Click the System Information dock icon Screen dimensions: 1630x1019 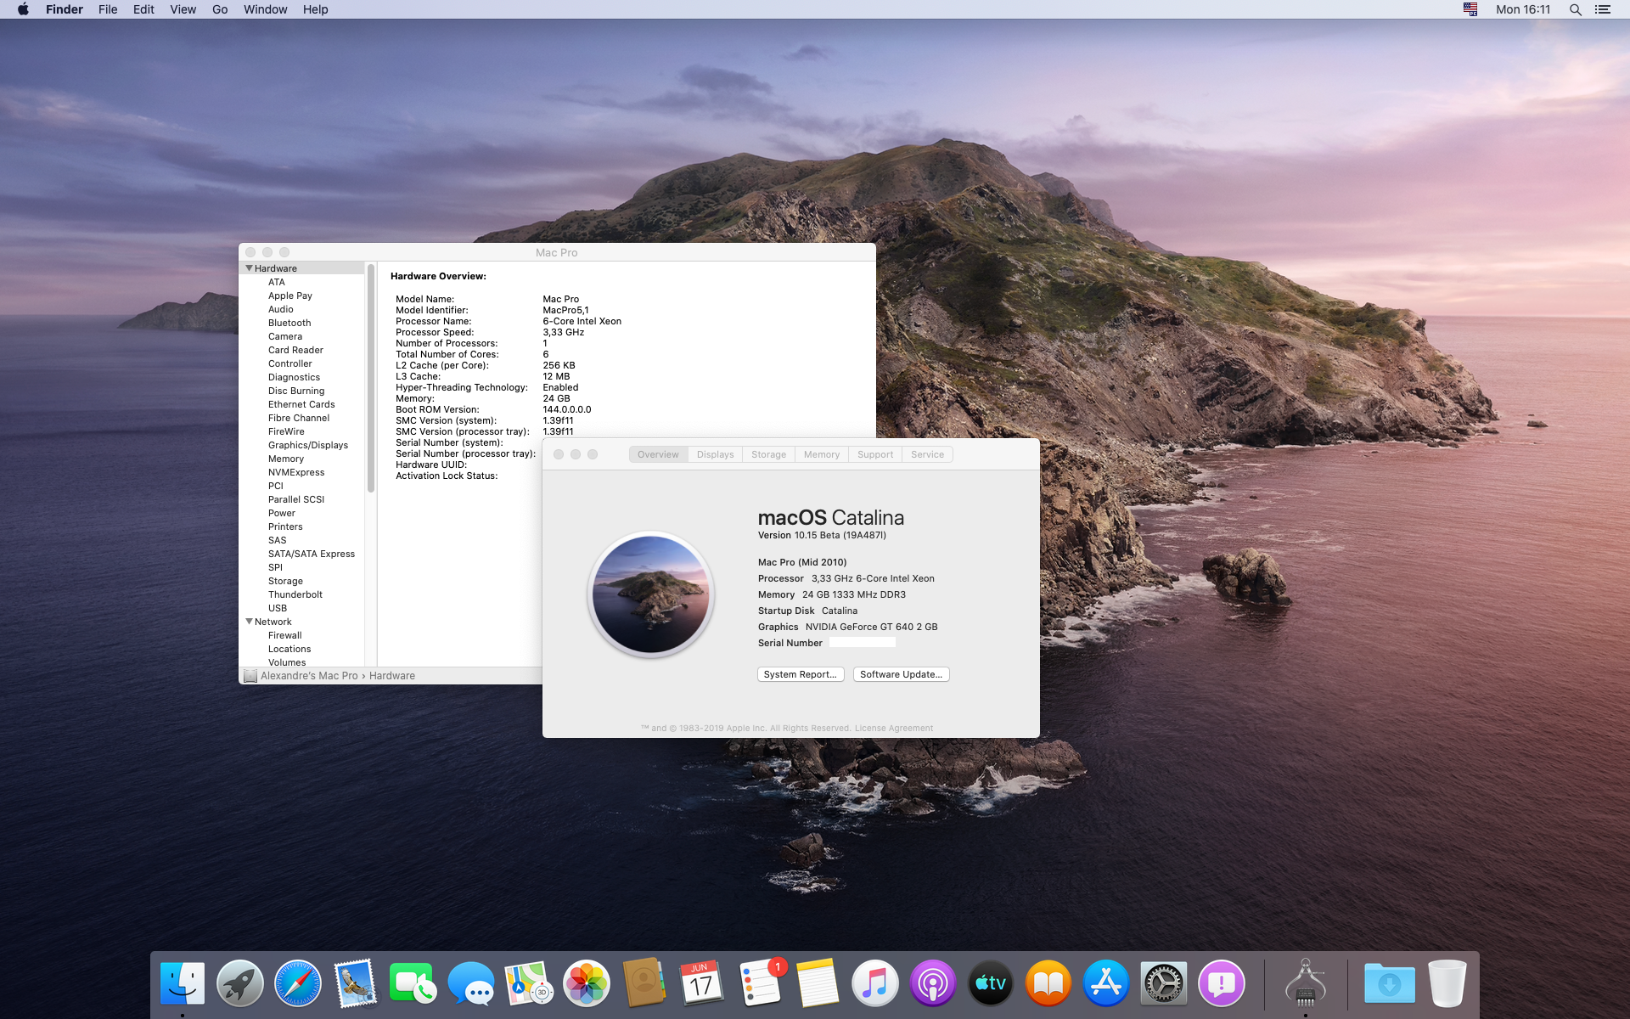(x=1305, y=984)
